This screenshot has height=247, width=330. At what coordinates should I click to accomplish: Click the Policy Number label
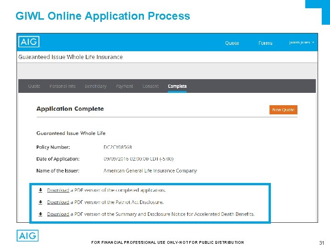(x=53, y=147)
